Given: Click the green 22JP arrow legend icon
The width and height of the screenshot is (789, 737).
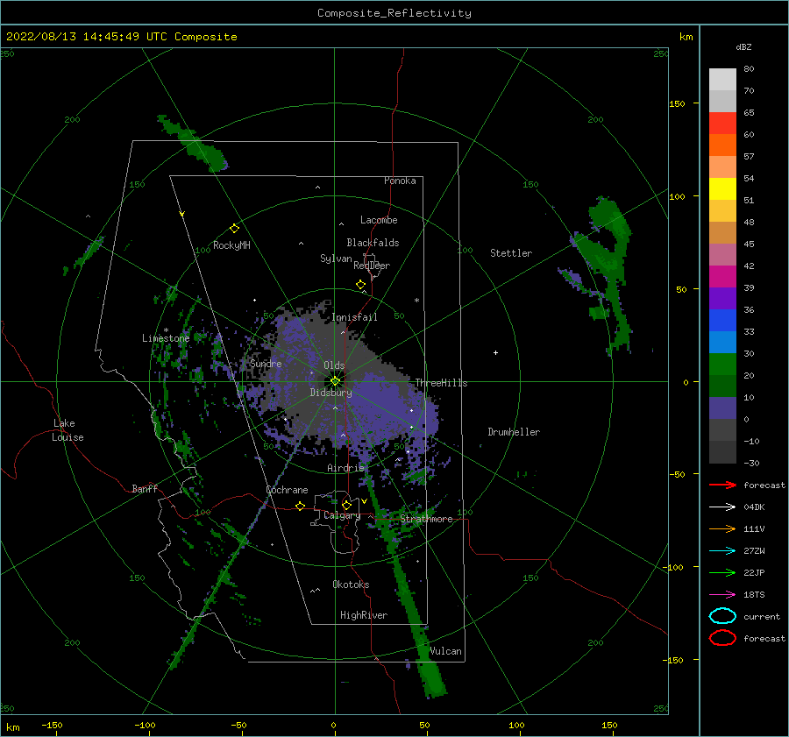Looking at the screenshot, I should tap(722, 572).
